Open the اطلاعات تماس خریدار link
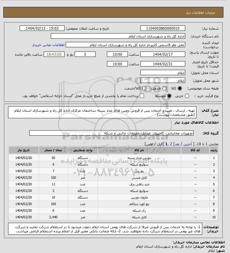 click(48, 45)
